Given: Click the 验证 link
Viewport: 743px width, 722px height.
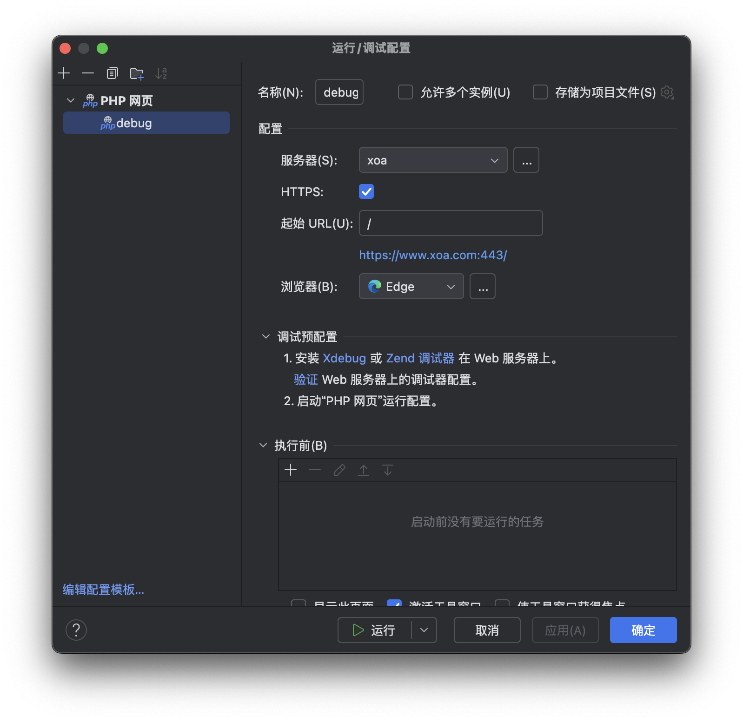Looking at the screenshot, I should [306, 380].
